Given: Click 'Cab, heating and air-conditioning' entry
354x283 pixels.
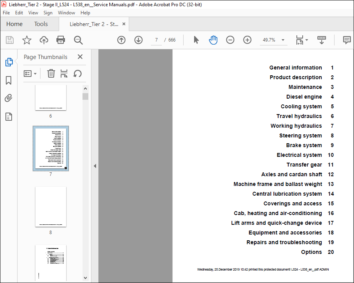Looking at the screenshot, I should click(278, 213).
